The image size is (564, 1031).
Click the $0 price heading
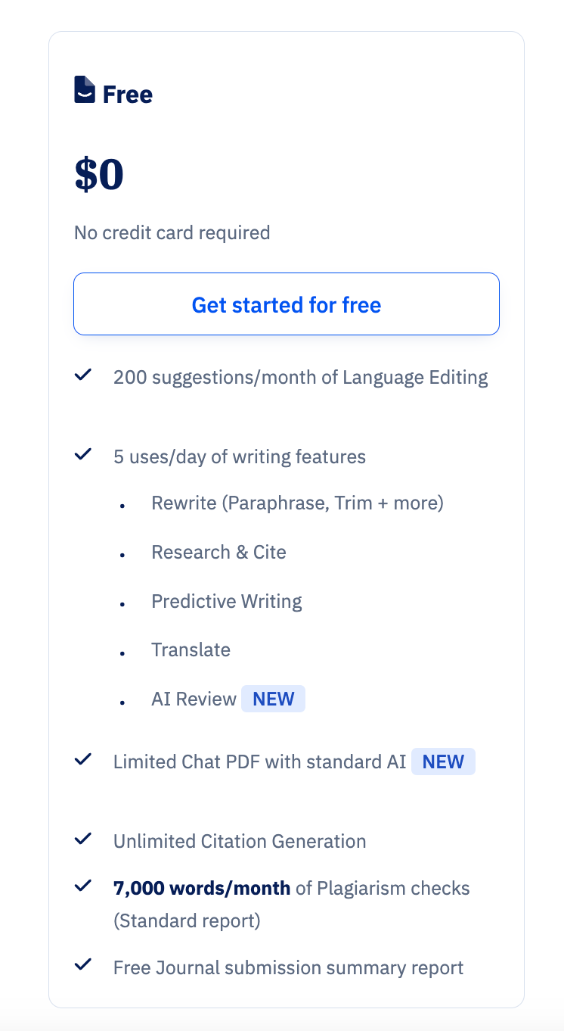pos(99,175)
